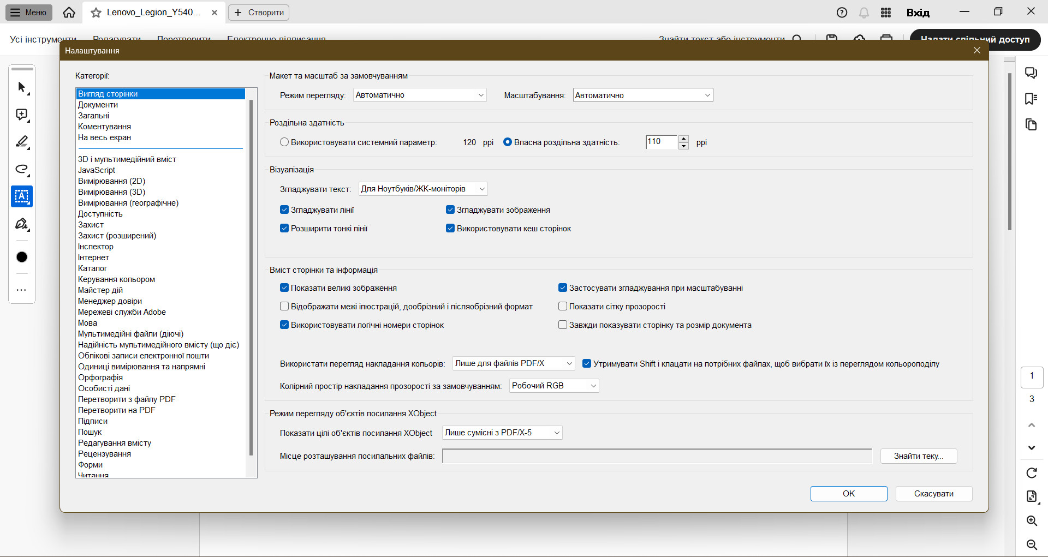Choose the lasso draw tool icon
Screen dimensions: 1048x557
(22, 169)
